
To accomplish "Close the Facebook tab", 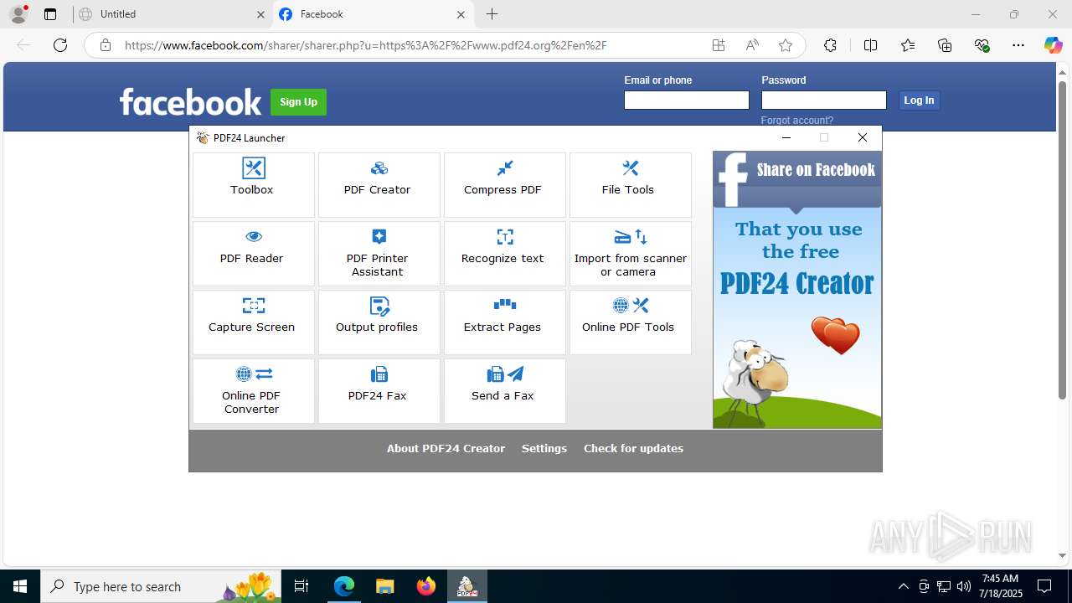I will pyautogui.click(x=461, y=14).
